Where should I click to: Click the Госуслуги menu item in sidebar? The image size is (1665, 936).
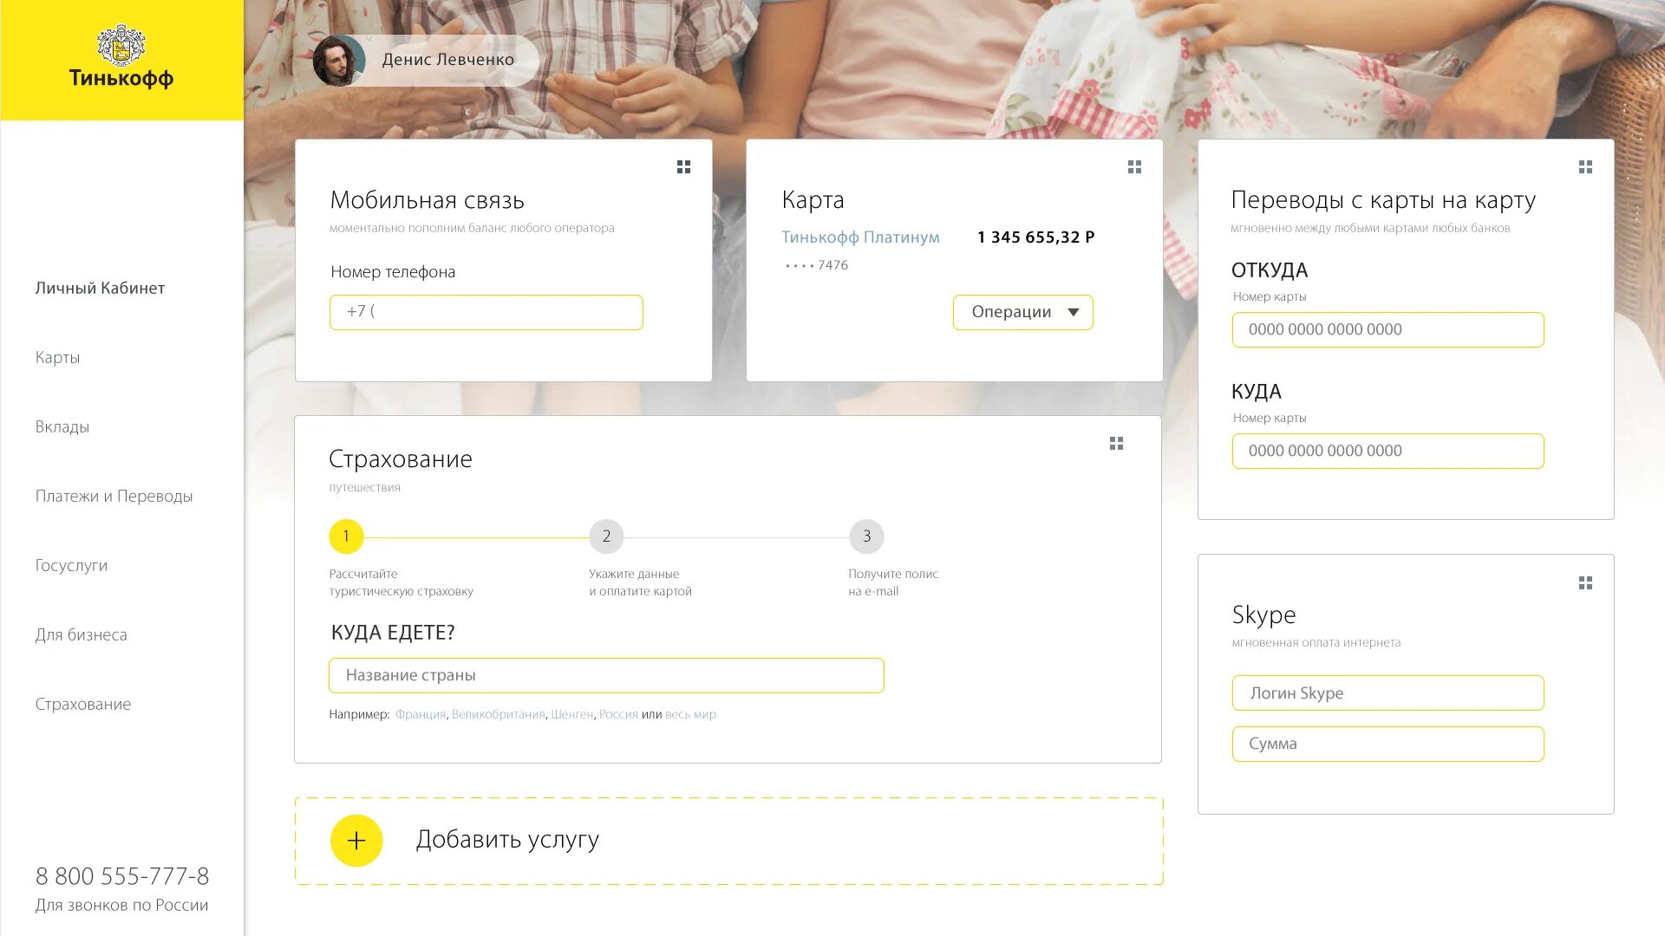point(69,564)
